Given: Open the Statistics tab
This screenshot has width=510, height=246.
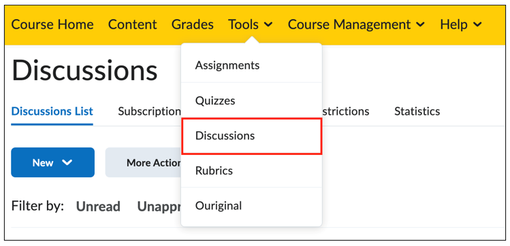Looking at the screenshot, I should (x=417, y=111).
